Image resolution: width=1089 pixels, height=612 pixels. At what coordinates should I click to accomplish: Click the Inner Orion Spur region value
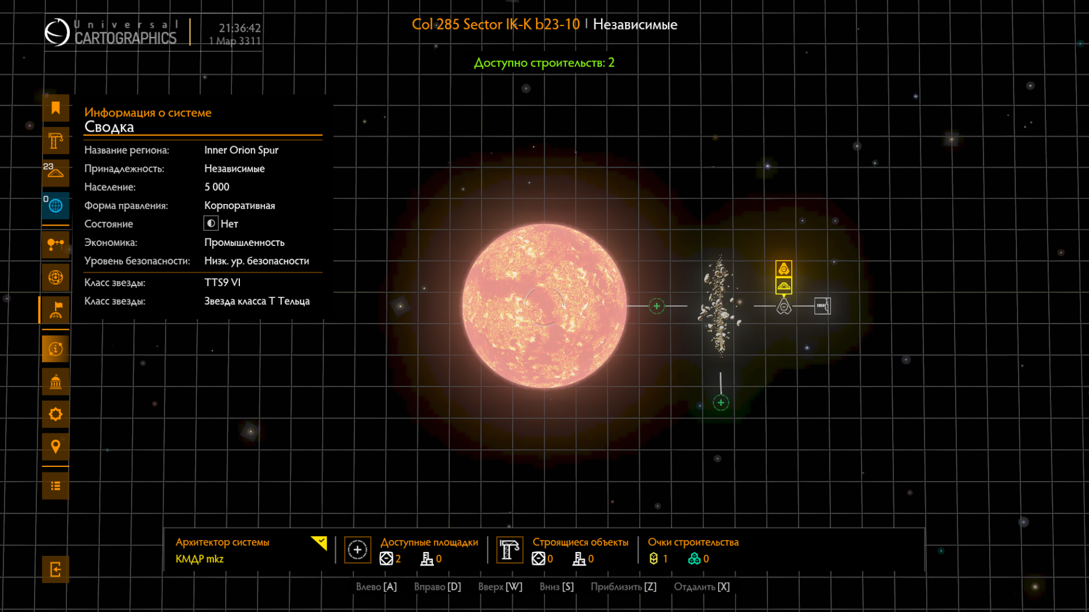pos(241,150)
